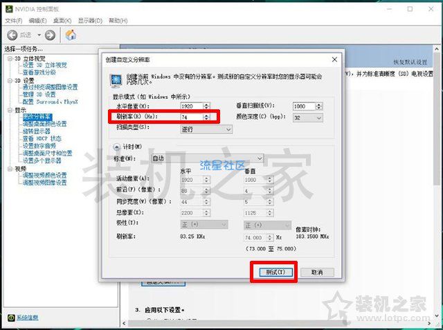Select 通过预览调整图像设置 in tree
Screen dimensions: 443x330
[50, 87]
